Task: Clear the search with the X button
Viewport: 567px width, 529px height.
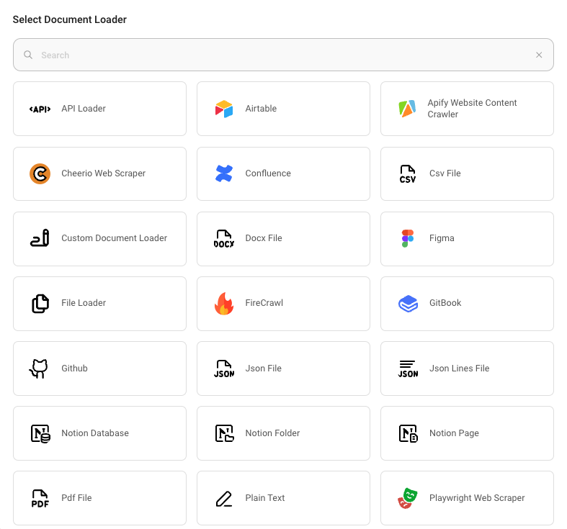Action: pyautogui.click(x=539, y=55)
